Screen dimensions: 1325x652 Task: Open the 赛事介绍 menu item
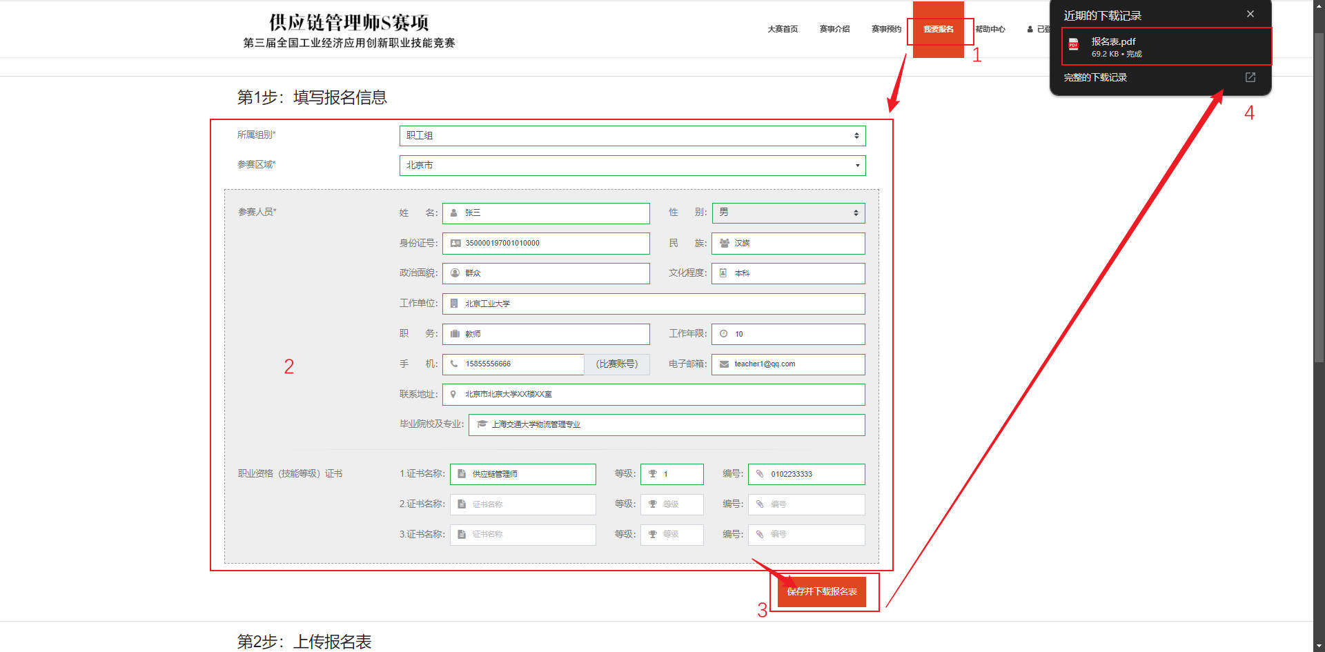(x=834, y=29)
